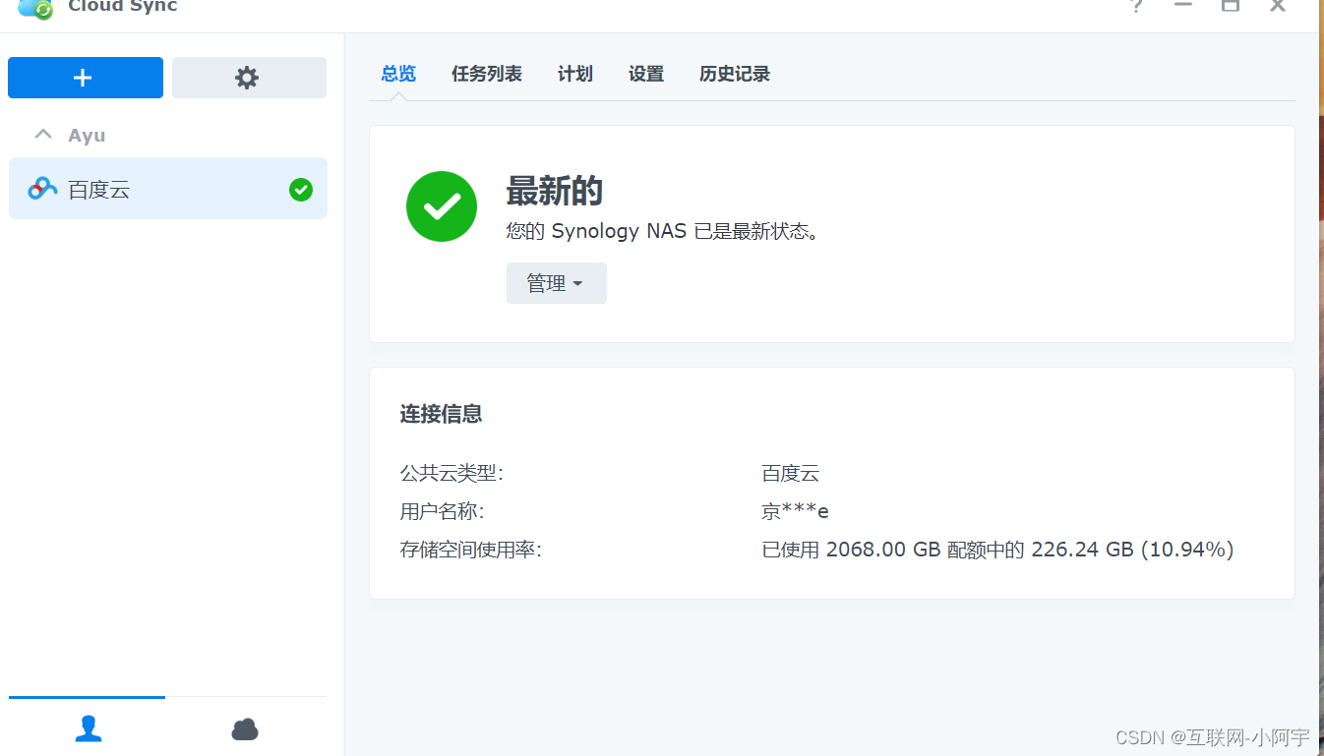This screenshot has width=1324, height=756.
Task: Switch to the 总览 tab
Action: [398, 74]
